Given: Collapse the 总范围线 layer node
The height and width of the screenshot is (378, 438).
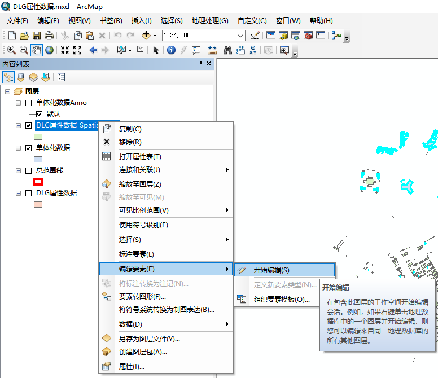Looking at the screenshot, I should [x=18, y=170].
